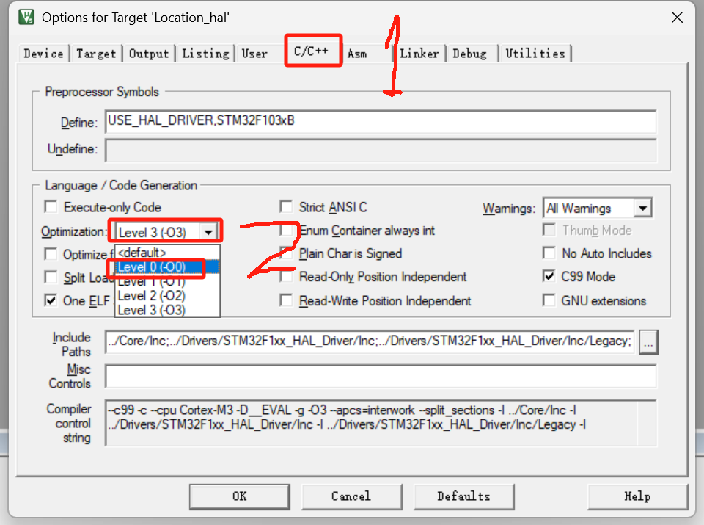Open the Warnings dropdown

[642, 208]
